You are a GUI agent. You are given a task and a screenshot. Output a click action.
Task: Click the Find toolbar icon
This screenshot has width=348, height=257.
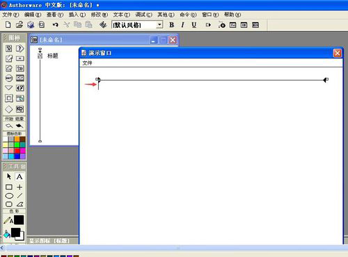103,24
